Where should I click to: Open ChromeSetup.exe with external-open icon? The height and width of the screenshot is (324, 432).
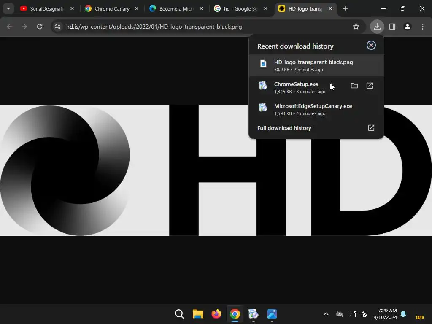tap(370, 86)
